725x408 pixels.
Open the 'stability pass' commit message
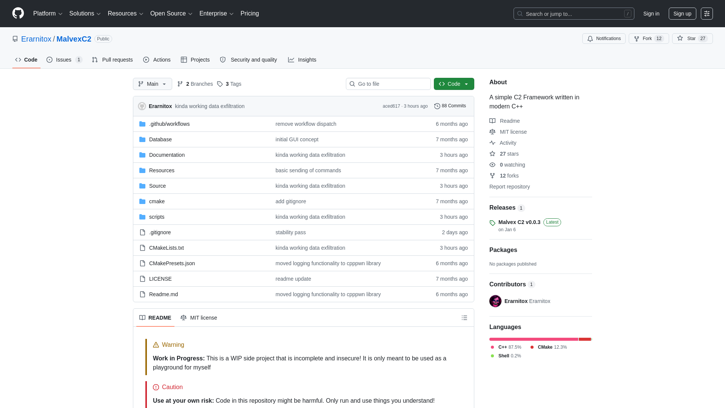pos(291,232)
